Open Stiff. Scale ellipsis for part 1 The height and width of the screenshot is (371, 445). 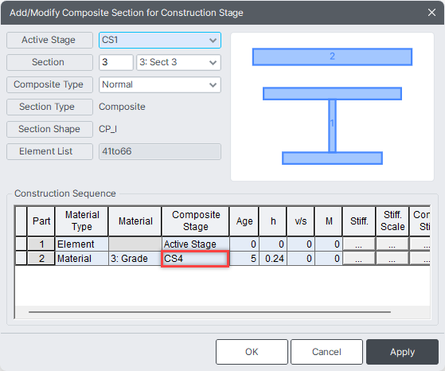tap(392, 244)
